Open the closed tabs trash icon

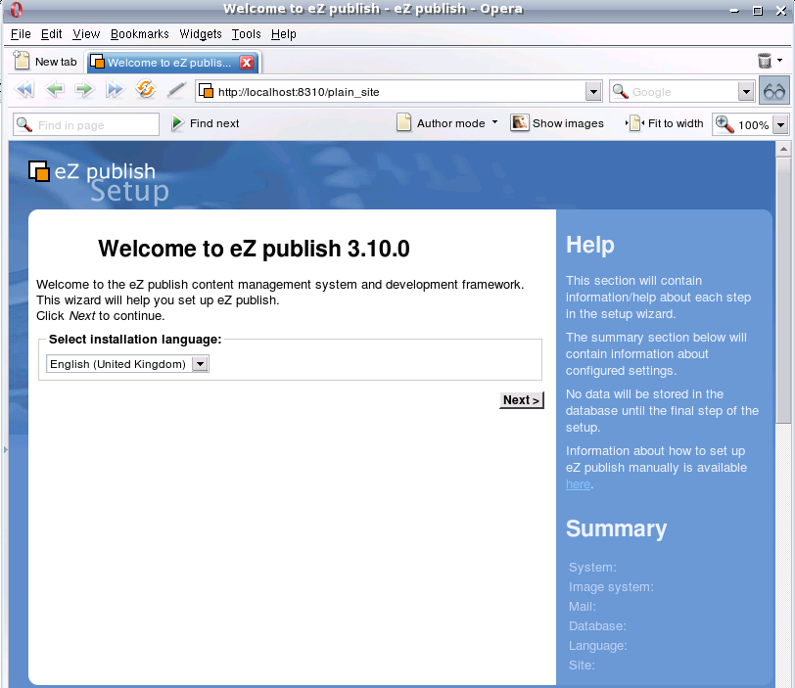(765, 61)
